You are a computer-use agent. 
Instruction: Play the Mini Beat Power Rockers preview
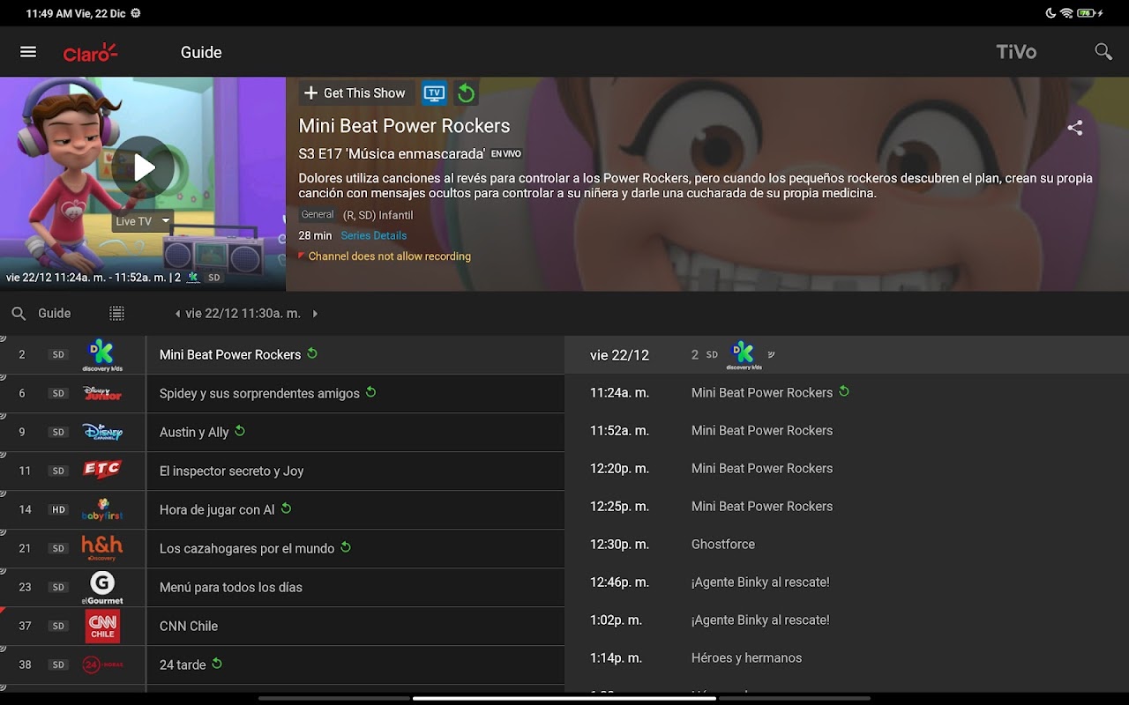143,167
